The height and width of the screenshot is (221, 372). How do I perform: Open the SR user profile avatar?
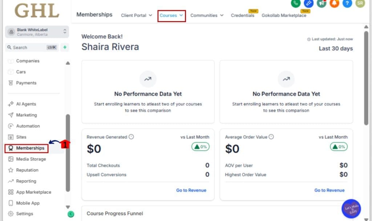[360, 3]
